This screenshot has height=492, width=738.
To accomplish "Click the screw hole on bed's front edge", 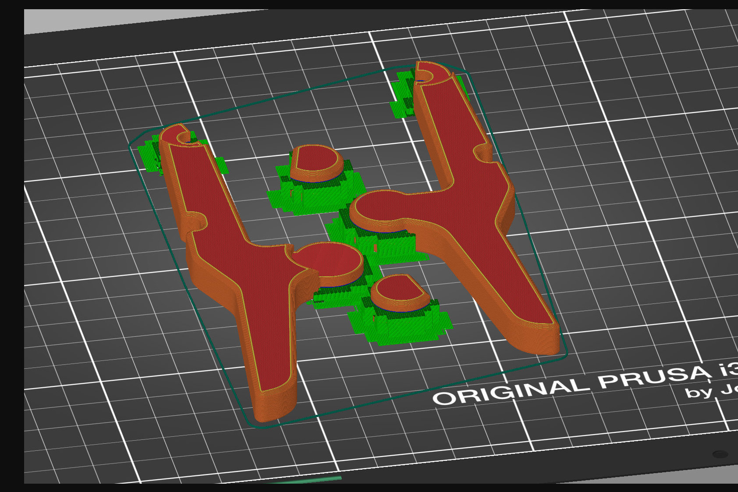I will click(720, 454).
